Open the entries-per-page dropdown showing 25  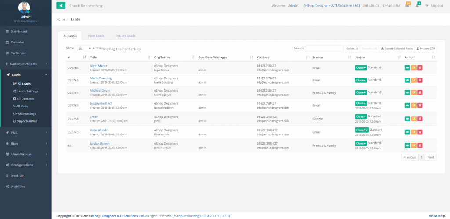(83, 49)
